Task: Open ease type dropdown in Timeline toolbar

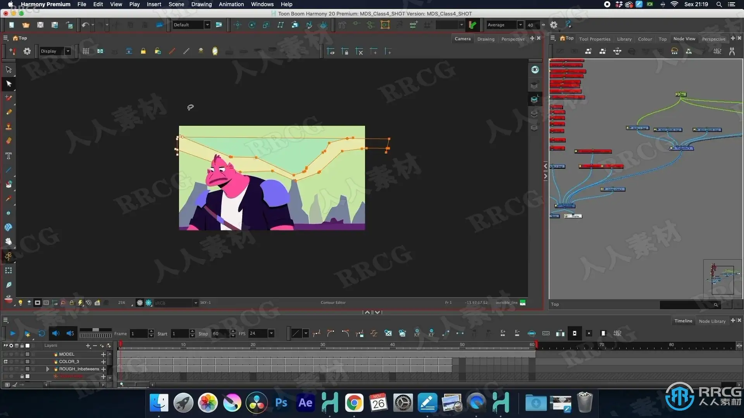Action: coord(306,333)
